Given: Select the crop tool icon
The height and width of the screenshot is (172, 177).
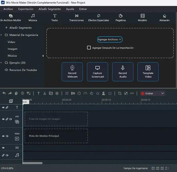Looking at the screenshot, I should coord(120,93).
